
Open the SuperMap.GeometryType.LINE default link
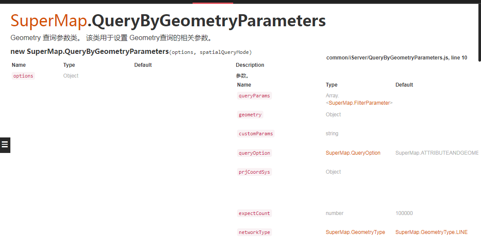click(x=431, y=232)
